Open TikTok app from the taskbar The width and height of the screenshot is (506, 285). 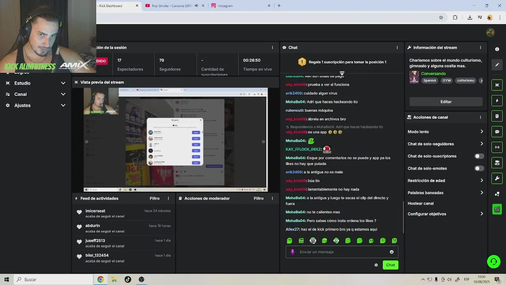point(128,279)
